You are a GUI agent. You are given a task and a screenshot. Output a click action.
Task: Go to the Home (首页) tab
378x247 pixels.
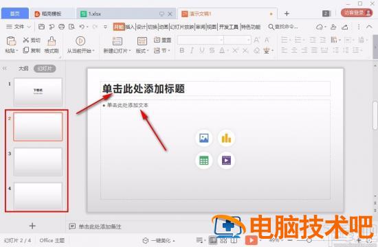15,14
